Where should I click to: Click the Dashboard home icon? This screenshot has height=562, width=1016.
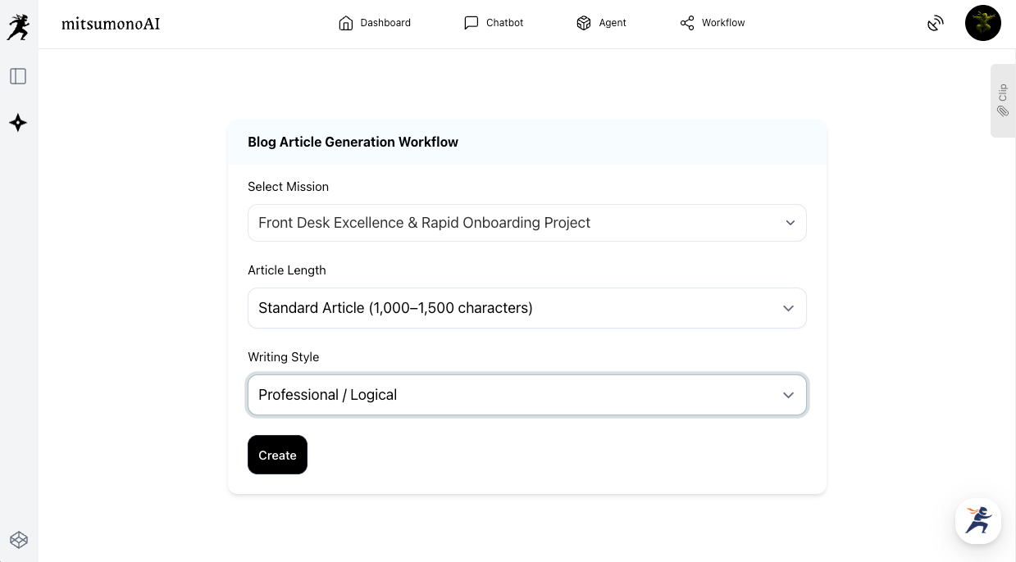tap(346, 23)
